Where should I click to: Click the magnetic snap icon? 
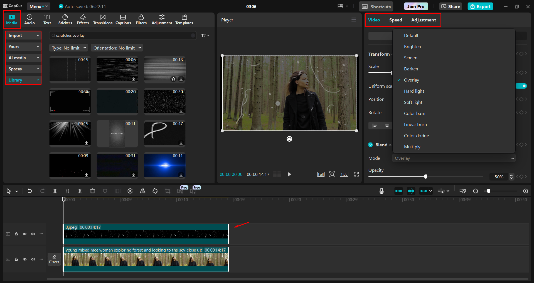point(411,191)
